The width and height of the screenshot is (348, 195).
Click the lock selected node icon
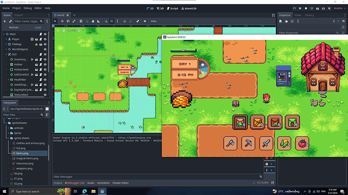(125, 21)
